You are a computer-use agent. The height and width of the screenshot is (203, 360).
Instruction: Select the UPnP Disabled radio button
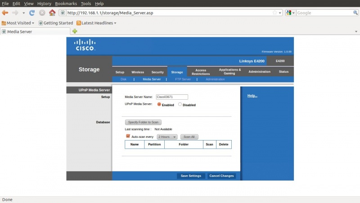(x=180, y=105)
